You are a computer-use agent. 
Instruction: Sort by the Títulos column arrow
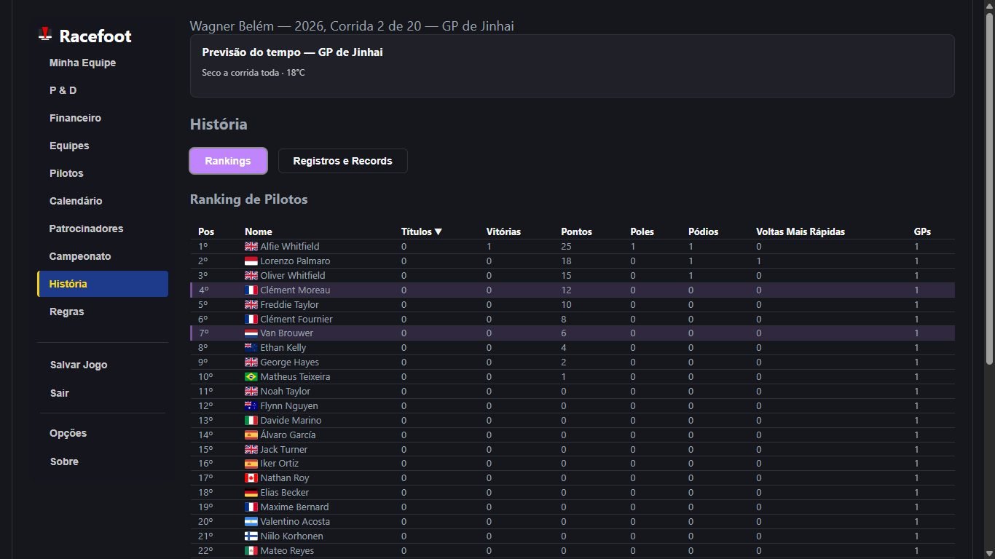coord(438,232)
